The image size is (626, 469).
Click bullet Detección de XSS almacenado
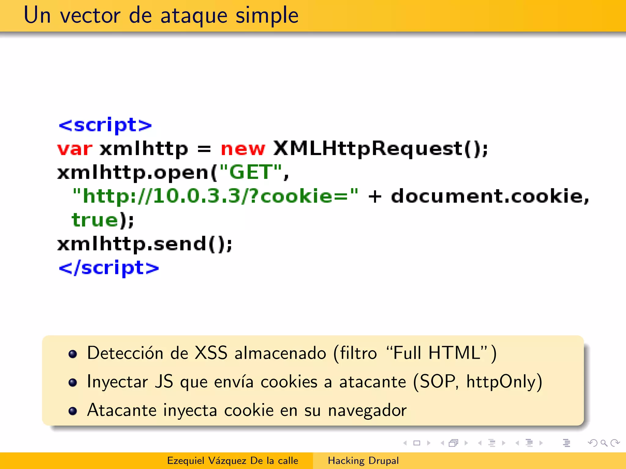click(x=292, y=353)
